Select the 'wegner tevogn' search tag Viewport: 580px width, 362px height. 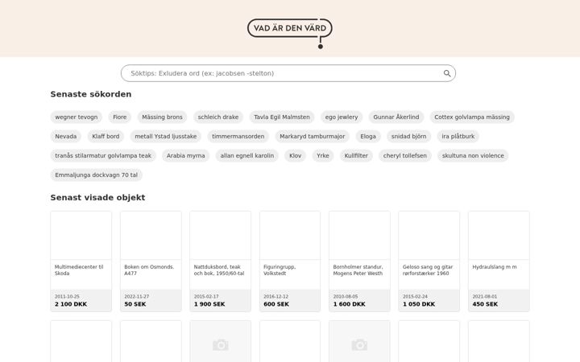[x=77, y=117]
